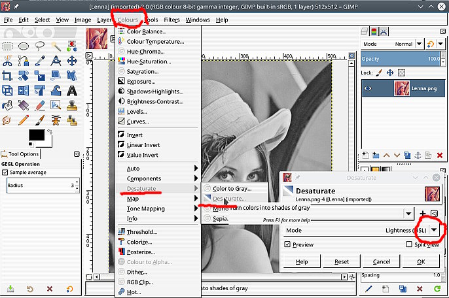Swap foreground and background colors
The width and height of the screenshot is (449, 298).
[50, 131]
